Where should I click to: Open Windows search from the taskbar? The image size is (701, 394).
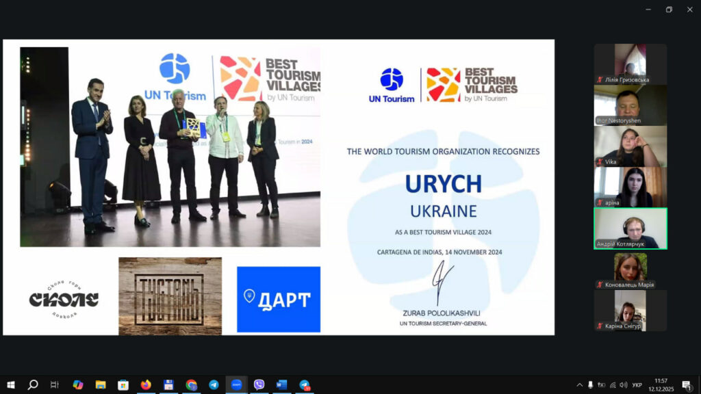tap(32, 384)
